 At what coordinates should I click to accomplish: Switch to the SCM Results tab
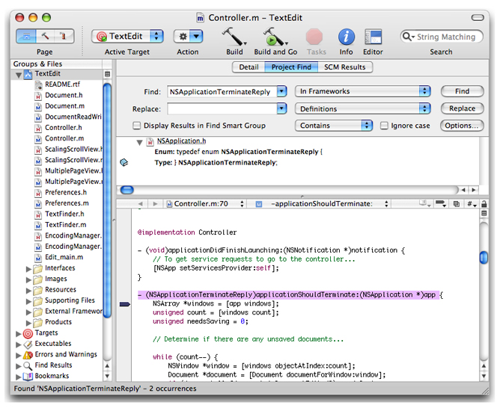coord(345,67)
